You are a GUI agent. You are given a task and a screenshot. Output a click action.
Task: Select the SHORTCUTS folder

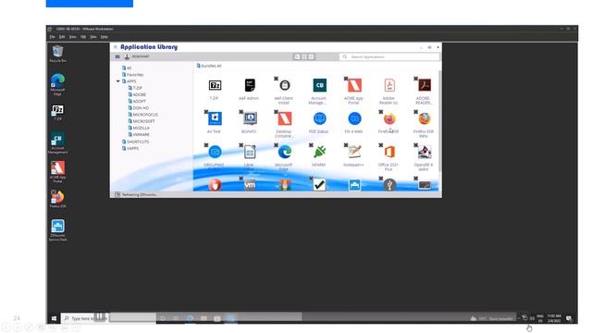pyautogui.click(x=136, y=142)
